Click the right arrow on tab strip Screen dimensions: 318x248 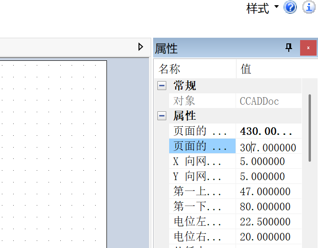140,47
